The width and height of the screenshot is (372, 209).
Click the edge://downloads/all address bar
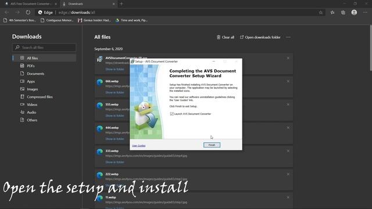click(180, 12)
